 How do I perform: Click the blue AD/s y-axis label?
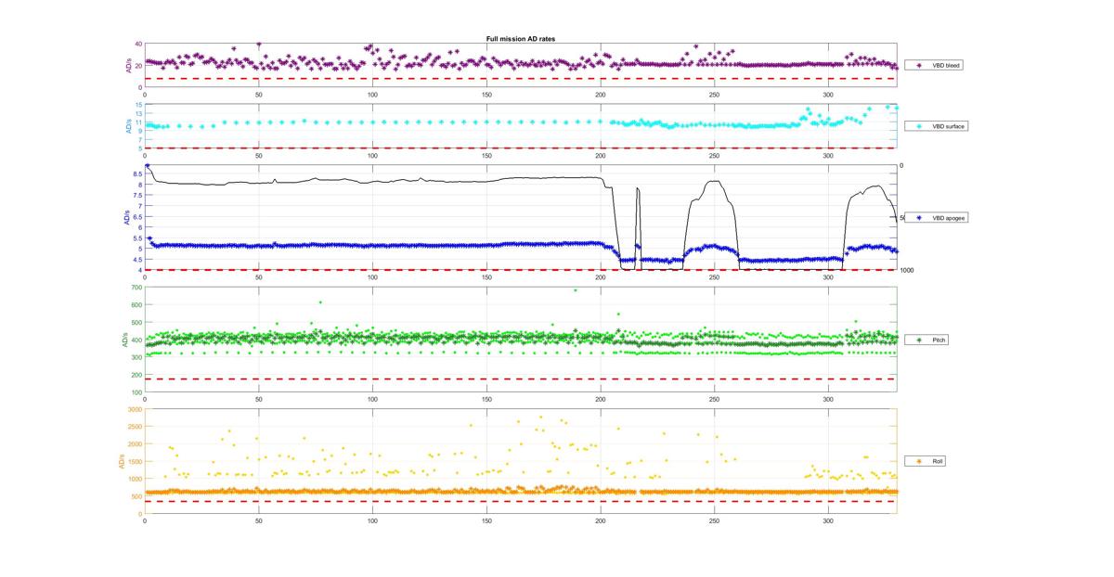tap(125, 218)
